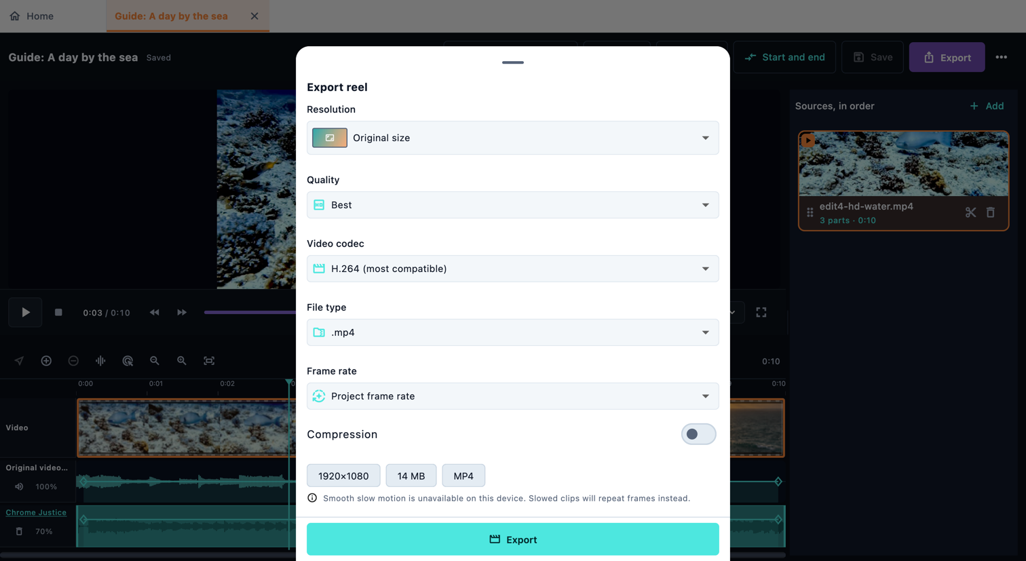Click the scissors icon on edit4-hd-water.mp4

tap(970, 212)
